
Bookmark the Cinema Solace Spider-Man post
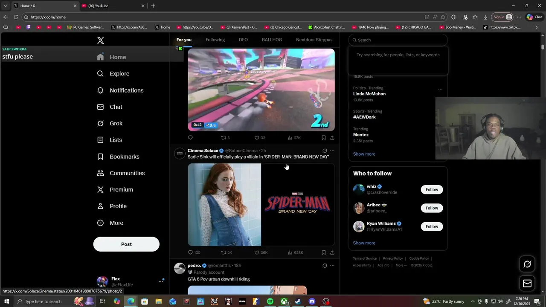(323, 252)
